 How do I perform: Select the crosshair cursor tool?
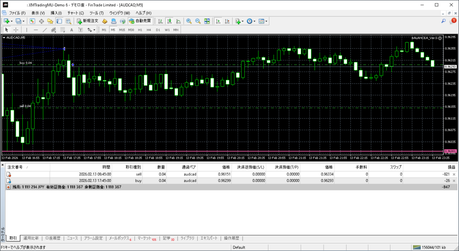point(17,30)
